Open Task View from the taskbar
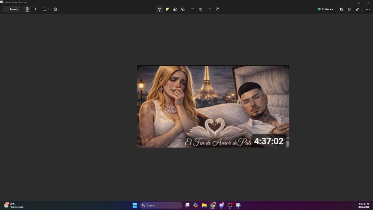Image resolution: width=373 pixels, height=210 pixels. (x=187, y=205)
